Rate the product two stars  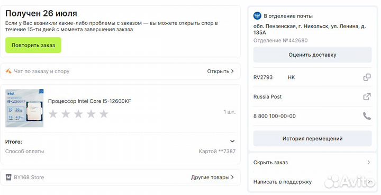coord(66,114)
